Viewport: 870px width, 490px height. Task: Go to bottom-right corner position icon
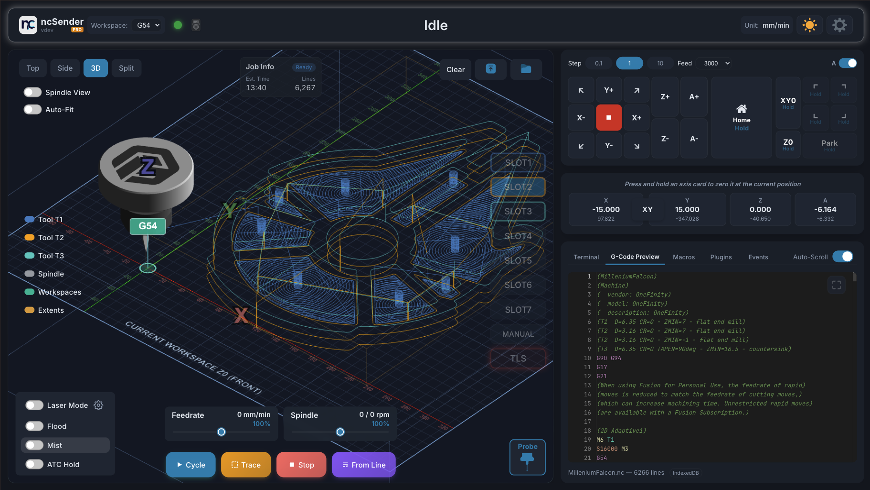844,117
